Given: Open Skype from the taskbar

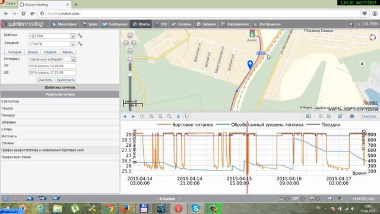Looking at the screenshot, I should (195, 209).
